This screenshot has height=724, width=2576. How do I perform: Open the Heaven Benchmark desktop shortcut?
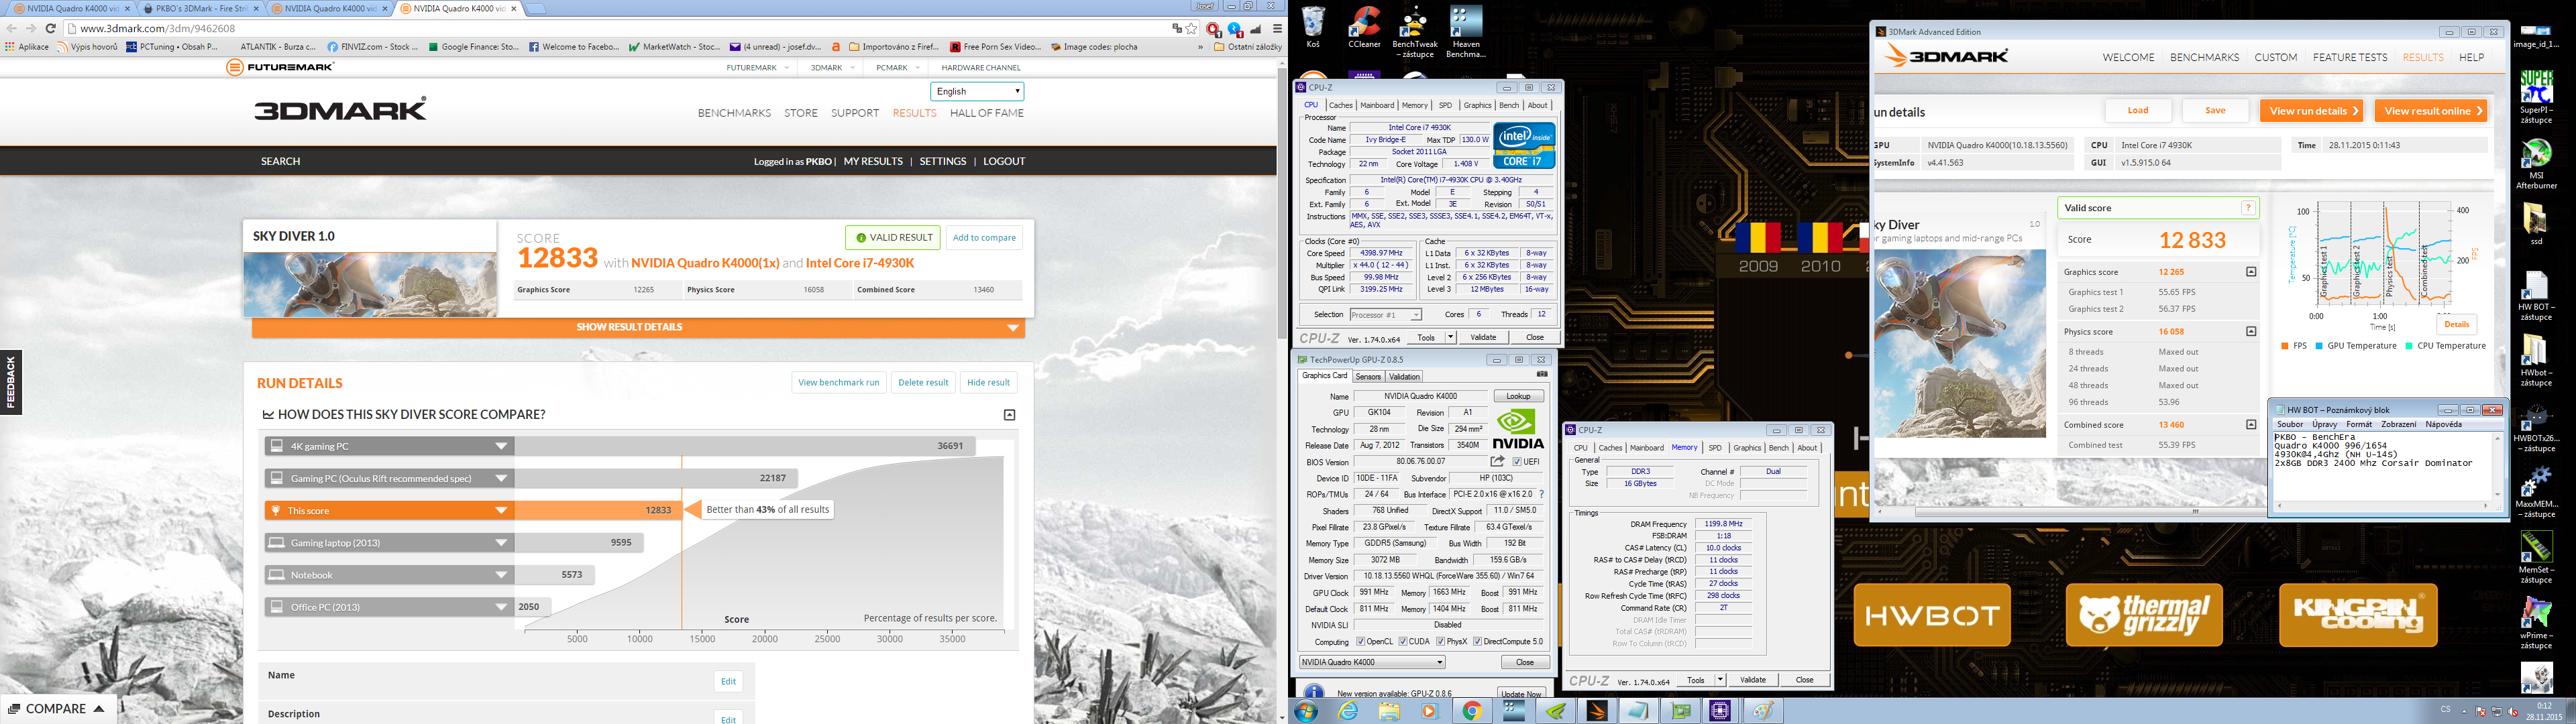click(x=1465, y=31)
